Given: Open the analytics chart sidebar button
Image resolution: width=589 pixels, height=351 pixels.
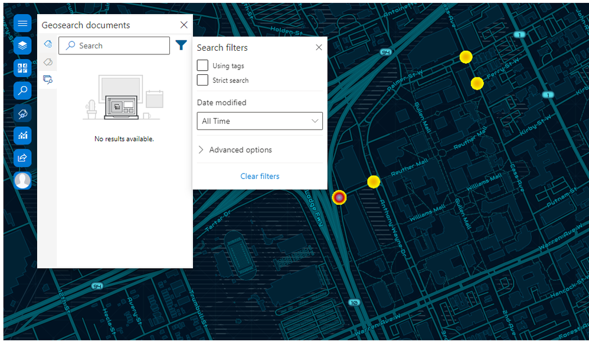Looking at the screenshot, I should pos(22,135).
